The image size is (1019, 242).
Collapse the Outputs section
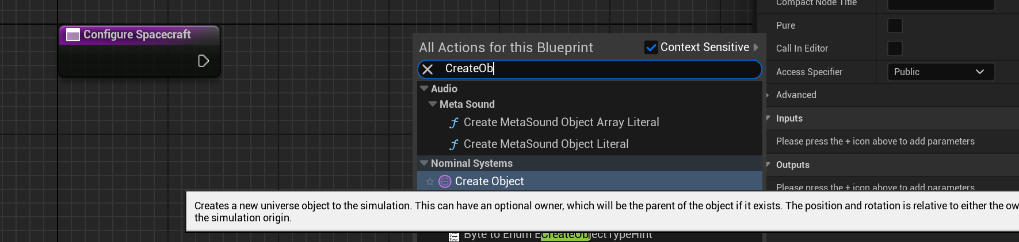769,165
